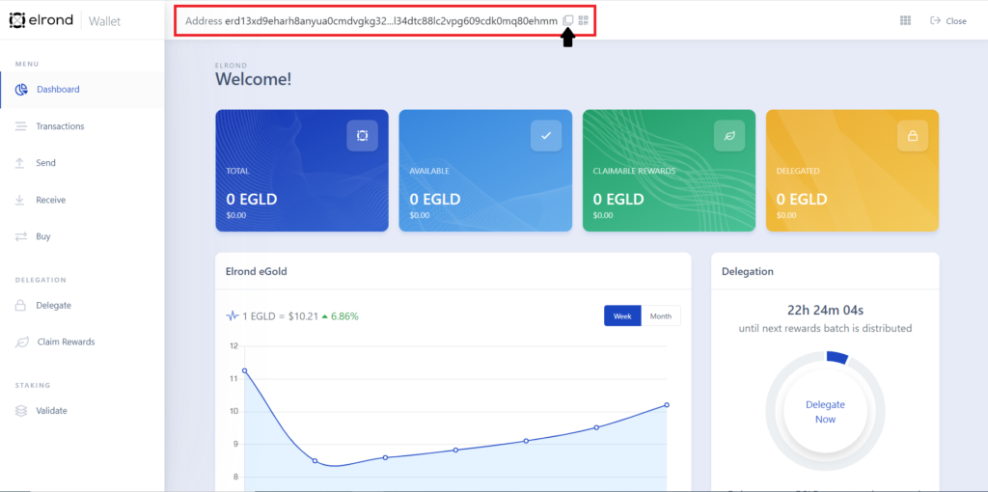Viewport: 988px width, 492px height.
Task: Switch chart to Month view
Action: (660, 316)
